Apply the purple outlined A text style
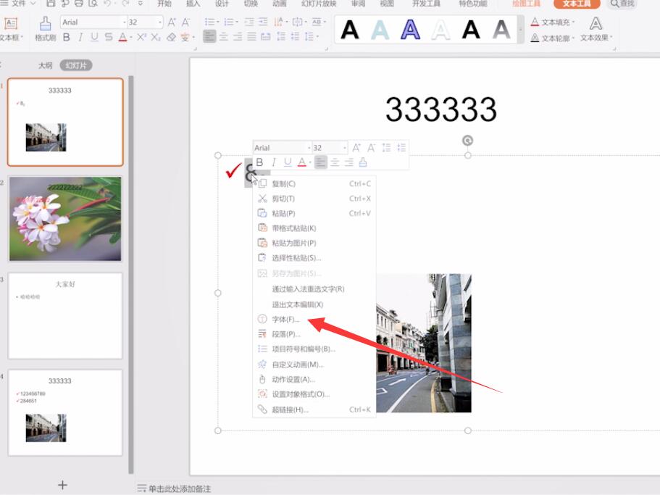Image resolution: width=660 pixels, height=495 pixels. point(410,30)
